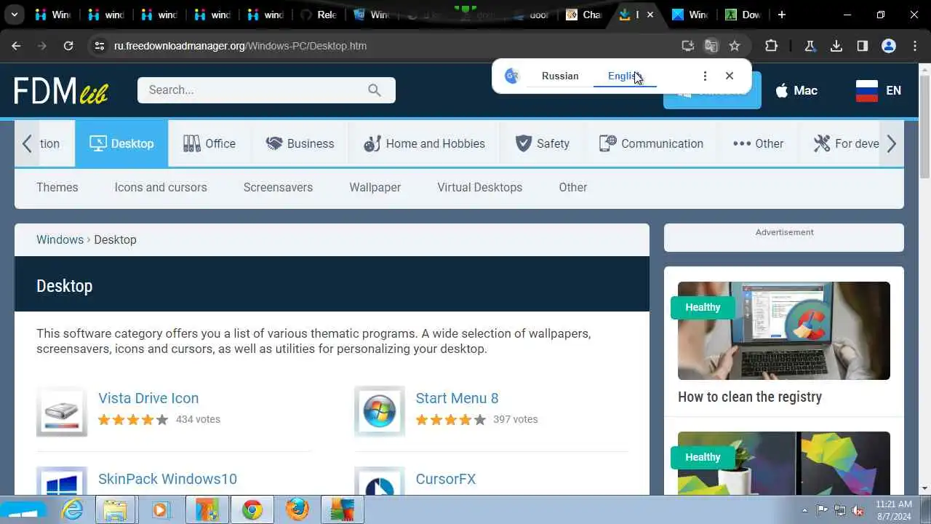
Task: Click the install app icon in address bar
Action: [687, 46]
